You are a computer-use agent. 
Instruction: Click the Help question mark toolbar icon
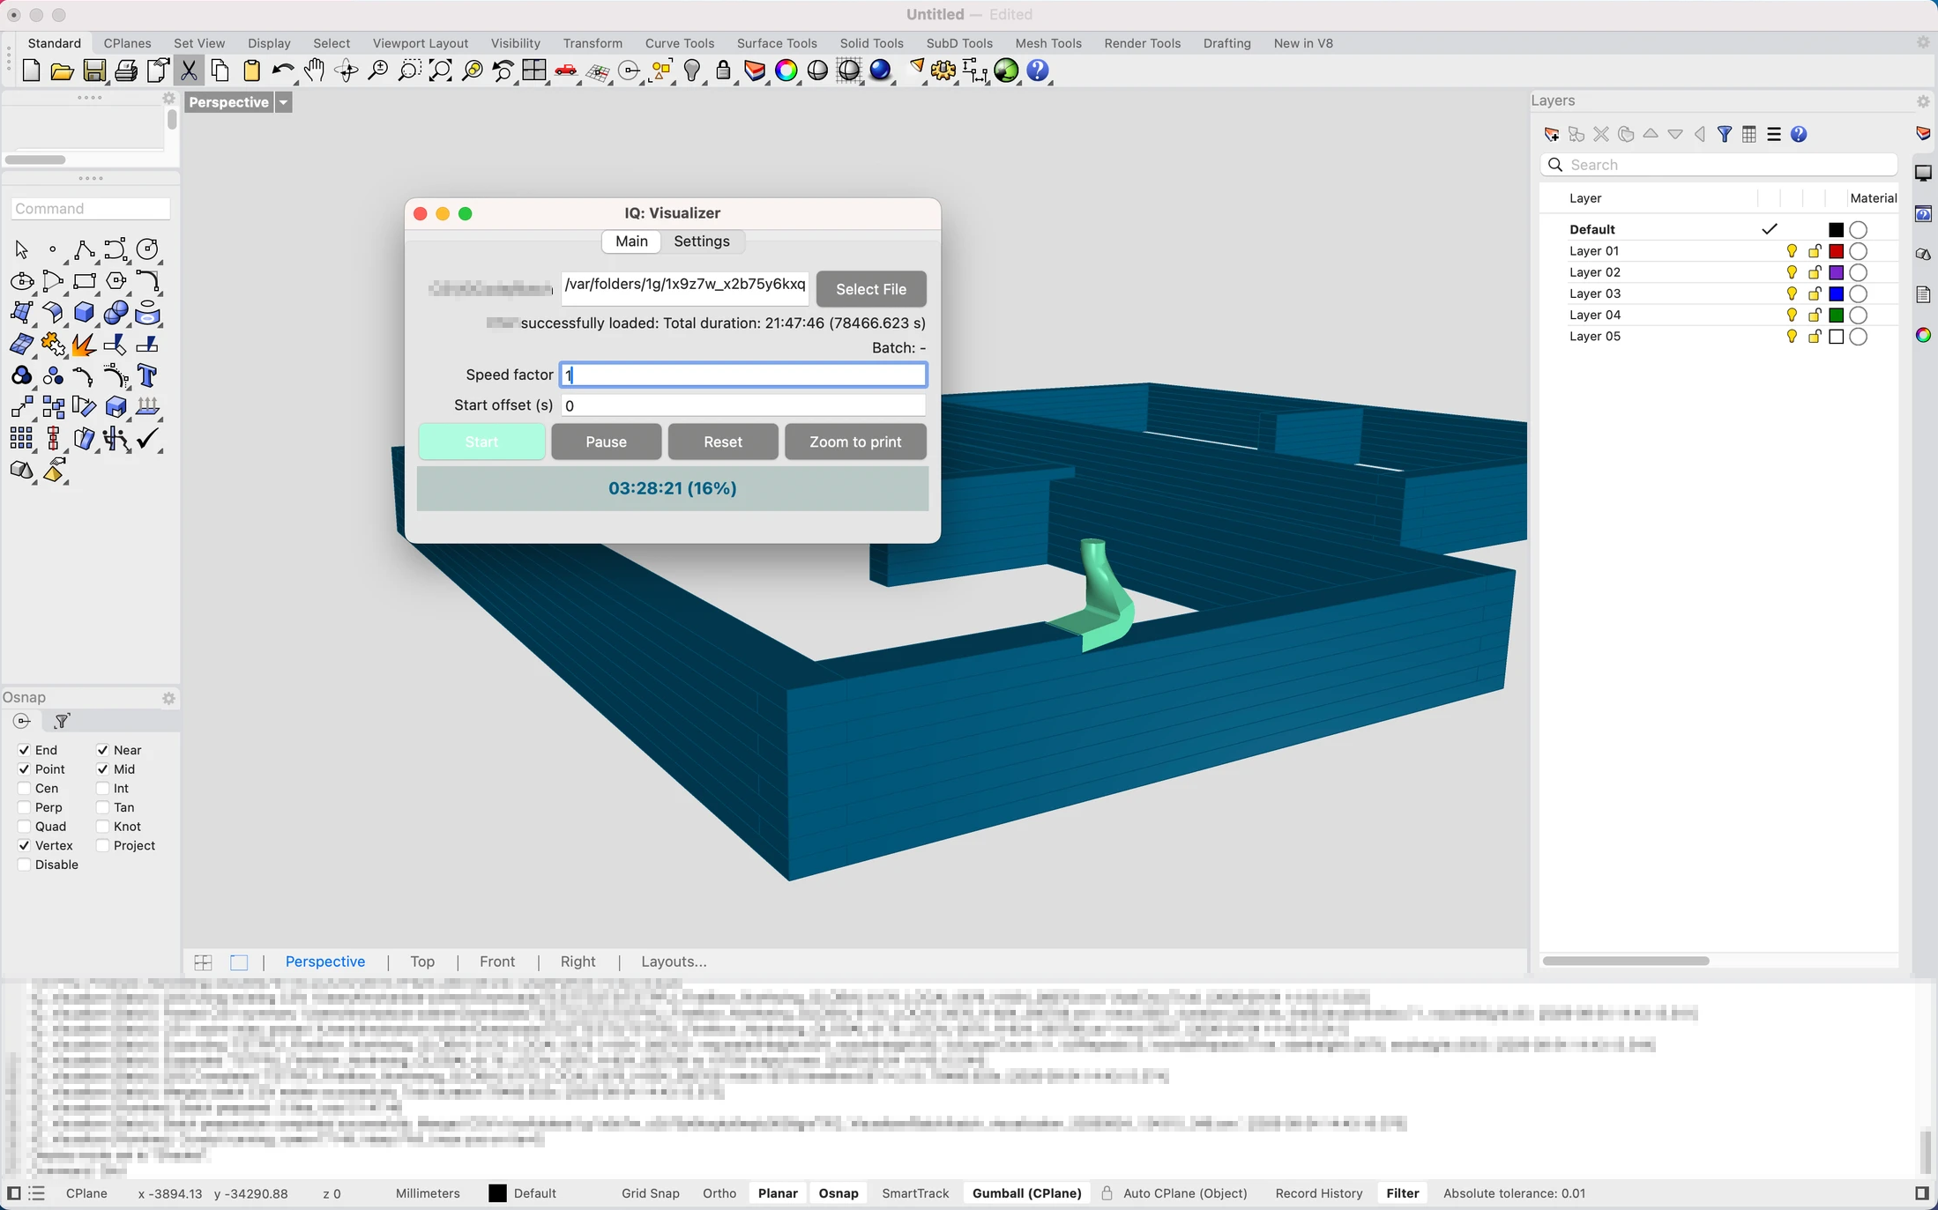point(1038,71)
